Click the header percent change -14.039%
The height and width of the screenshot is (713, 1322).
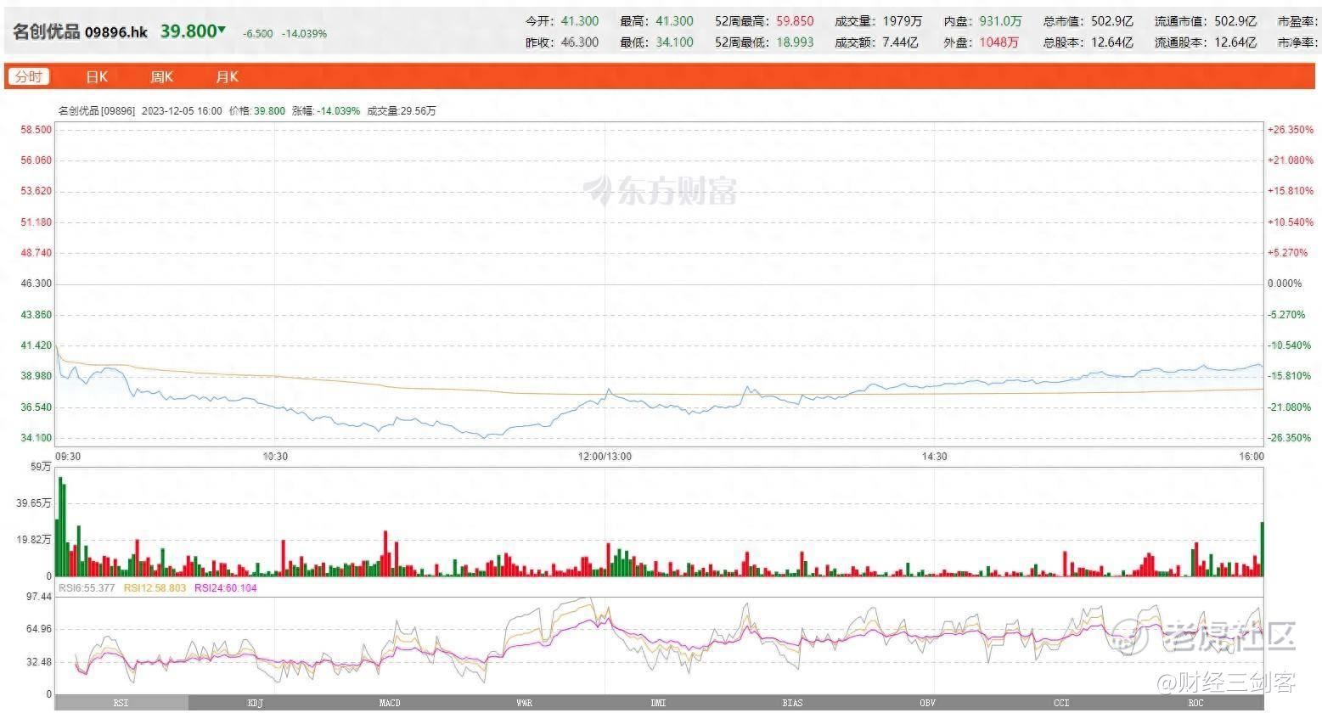306,34
